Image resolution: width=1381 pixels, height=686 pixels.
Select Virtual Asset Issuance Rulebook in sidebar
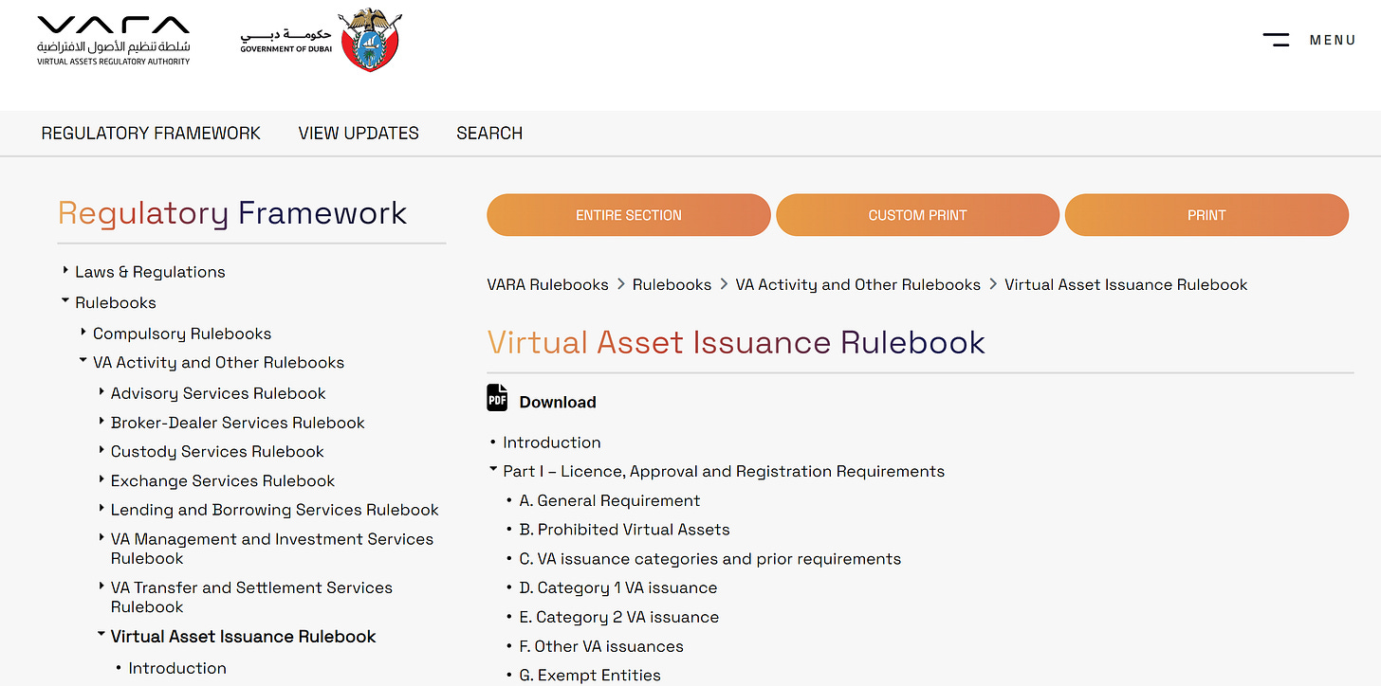pyautogui.click(x=244, y=637)
